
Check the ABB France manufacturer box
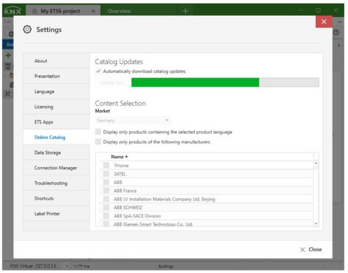pos(106,191)
